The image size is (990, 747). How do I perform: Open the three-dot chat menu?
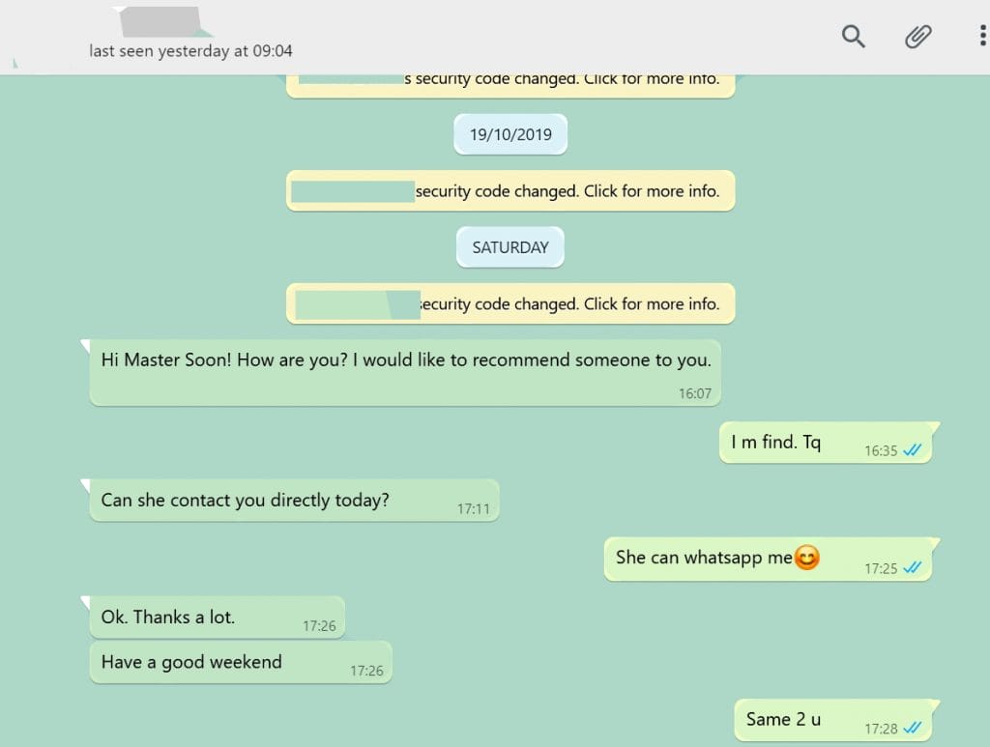click(982, 36)
